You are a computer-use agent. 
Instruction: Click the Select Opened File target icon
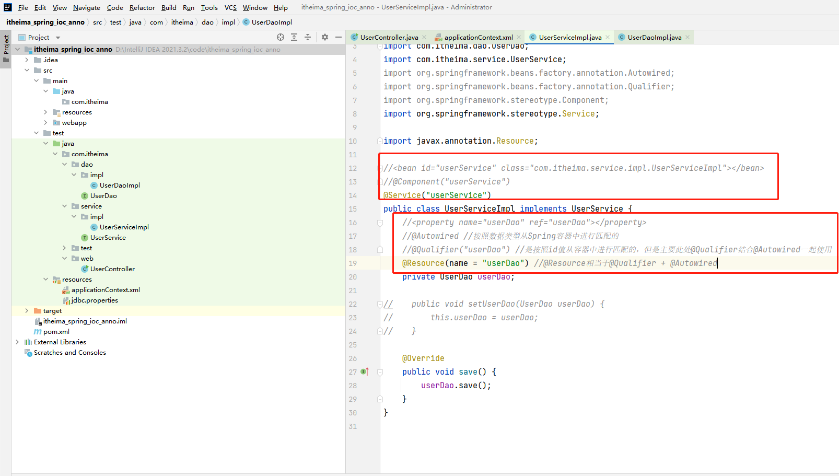click(281, 37)
